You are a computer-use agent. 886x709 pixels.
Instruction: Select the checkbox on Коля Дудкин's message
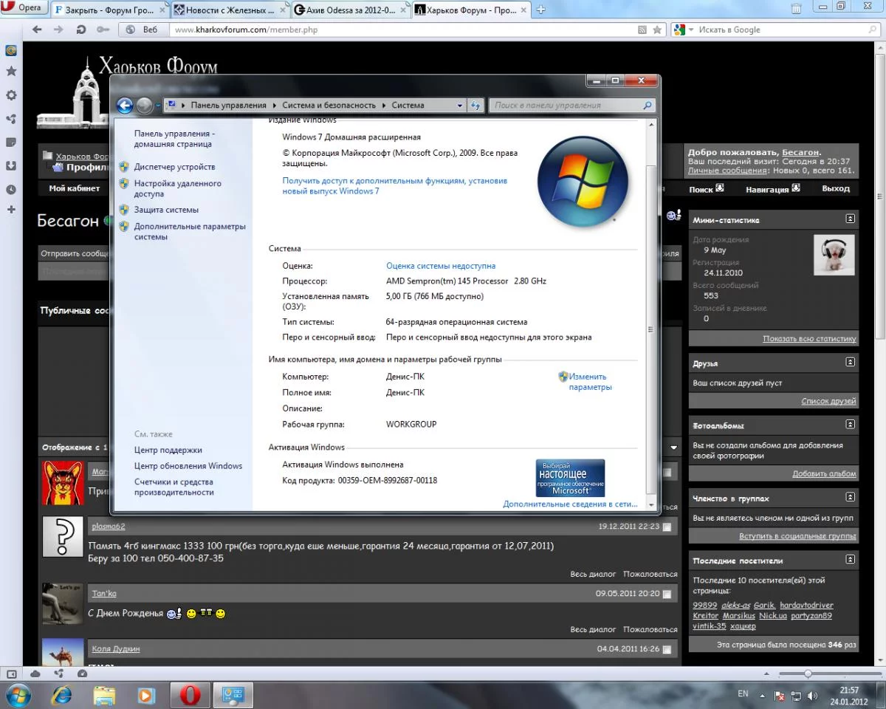click(x=667, y=650)
